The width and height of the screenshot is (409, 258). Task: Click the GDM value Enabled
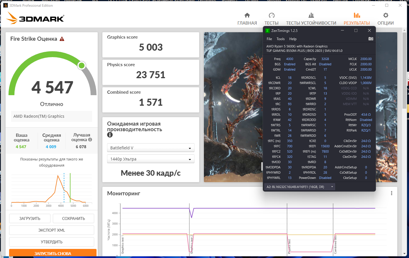pos(290,69)
